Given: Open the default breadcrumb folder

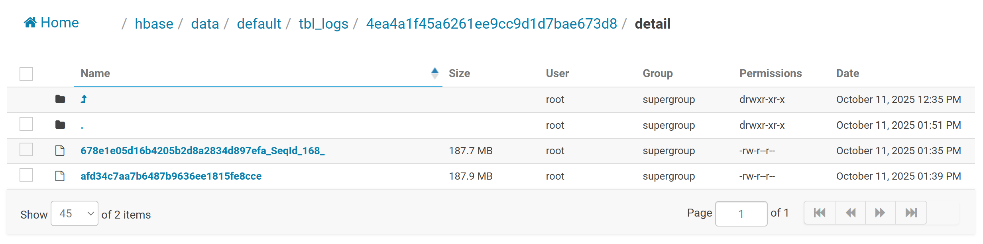Looking at the screenshot, I should pos(259,24).
